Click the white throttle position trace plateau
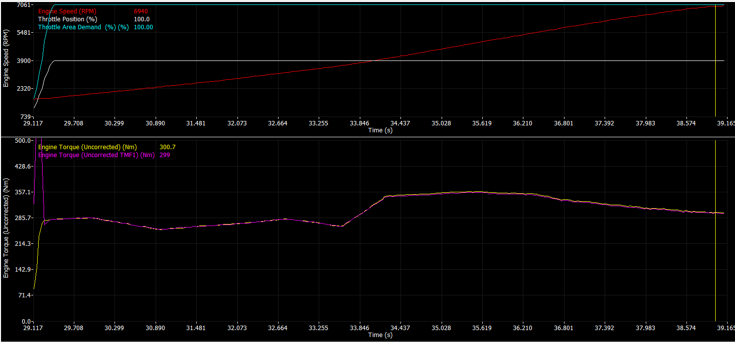 [387, 61]
